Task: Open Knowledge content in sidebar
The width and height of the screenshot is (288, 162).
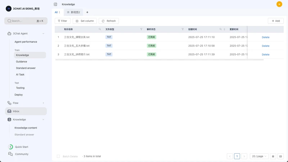Action: (26, 128)
